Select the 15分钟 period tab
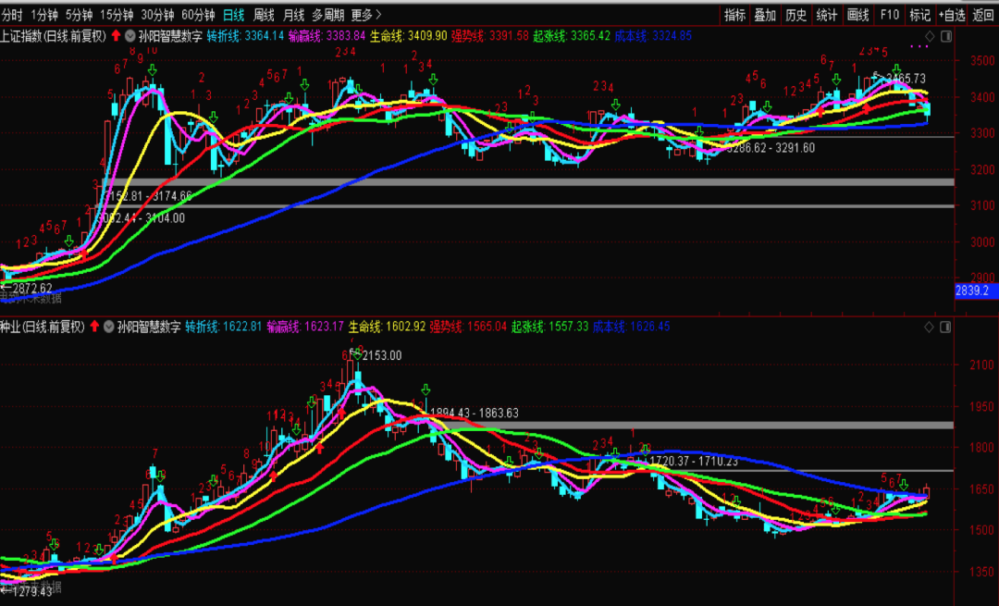The width and height of the screenshot is (999, 606). pos(116,15)
